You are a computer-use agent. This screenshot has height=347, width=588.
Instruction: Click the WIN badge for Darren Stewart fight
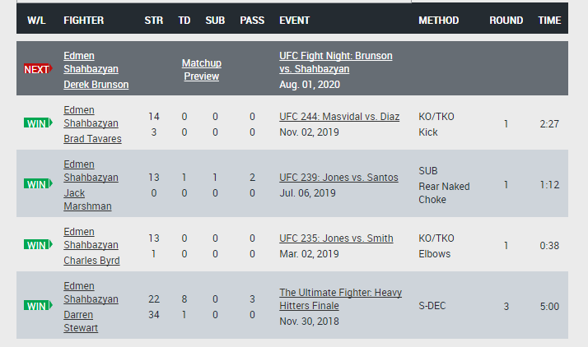click(38, 306)
